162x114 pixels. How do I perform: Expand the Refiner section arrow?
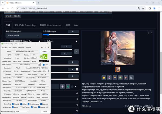tap(76, 41)
